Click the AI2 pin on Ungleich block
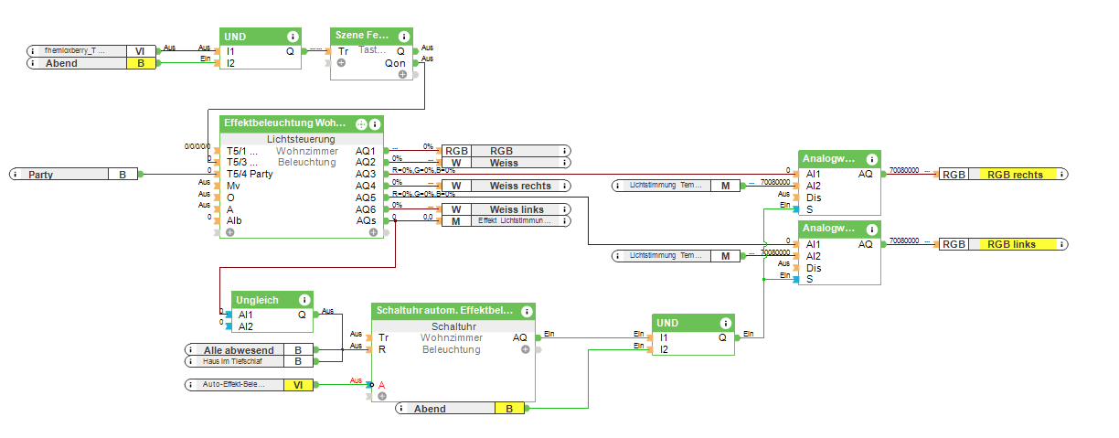This screenshot has width=1119, height=438. (245, 326)
